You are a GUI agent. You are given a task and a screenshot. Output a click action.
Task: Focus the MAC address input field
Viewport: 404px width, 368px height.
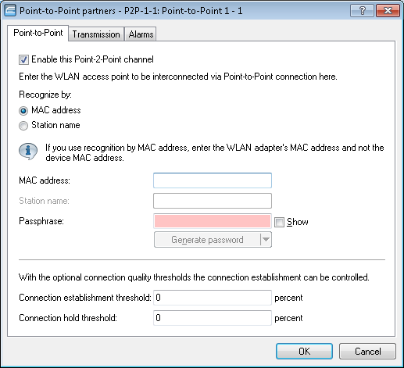click(x=213, y=180)
